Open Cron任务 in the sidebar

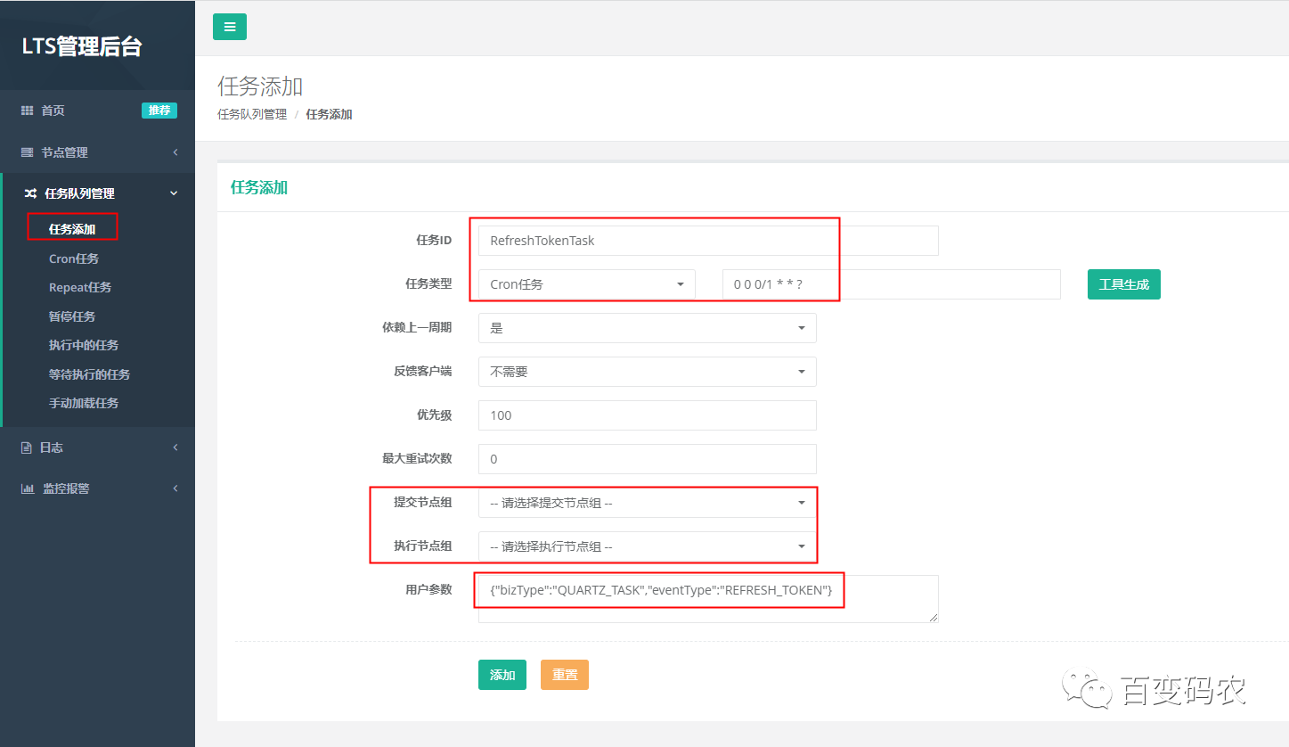point(74,259)
